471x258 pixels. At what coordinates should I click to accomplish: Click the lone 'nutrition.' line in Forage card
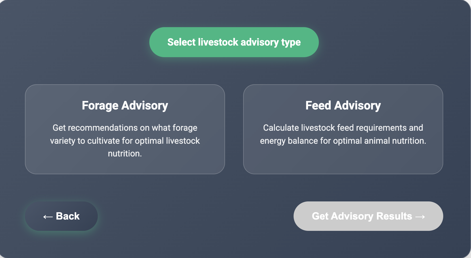coord(125,154)
